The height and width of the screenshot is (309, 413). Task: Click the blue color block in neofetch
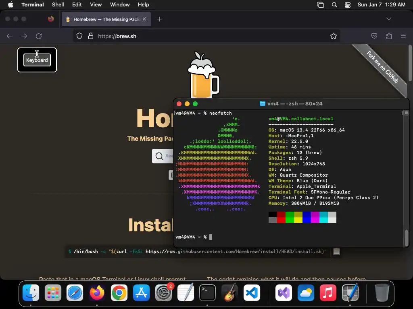point(307,217)
